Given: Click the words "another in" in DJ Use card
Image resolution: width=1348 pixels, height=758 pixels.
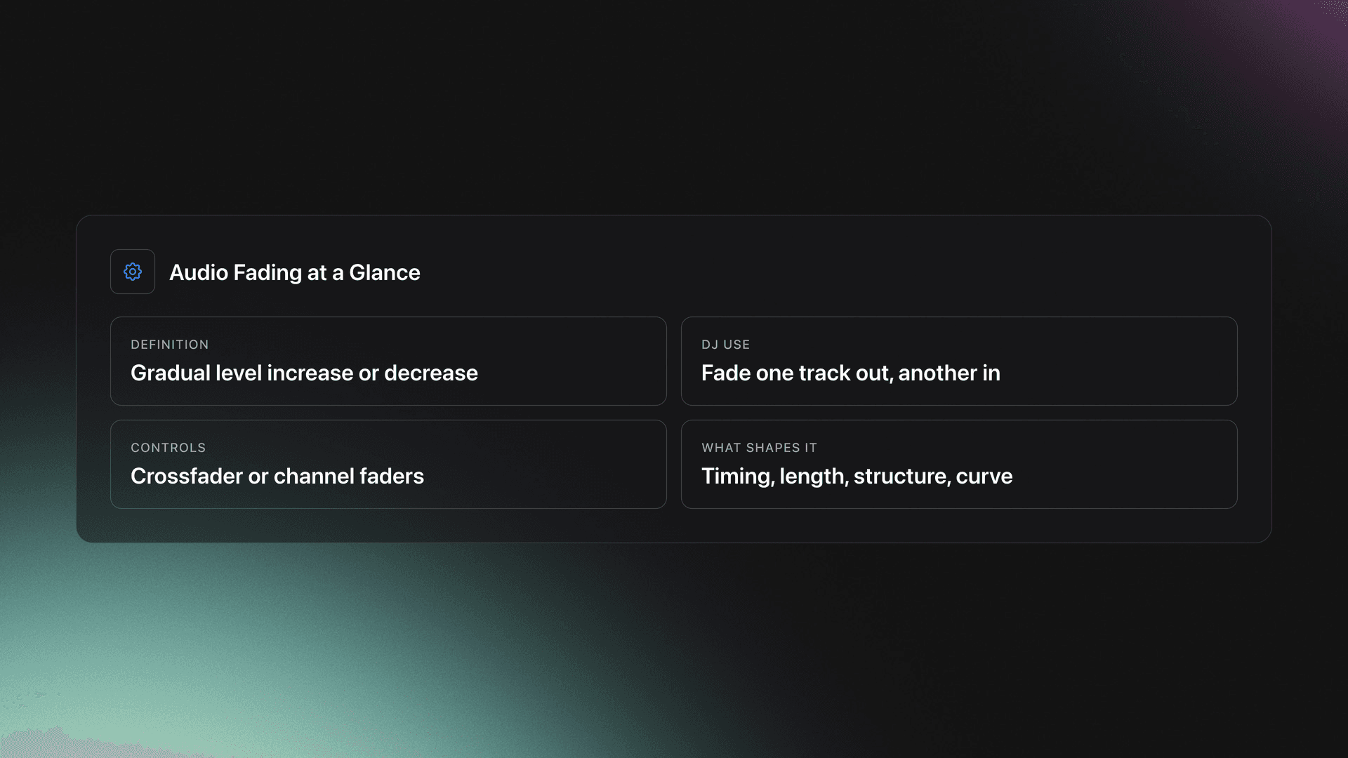Looking at the screenshot, I should click(x=949, y=373).
